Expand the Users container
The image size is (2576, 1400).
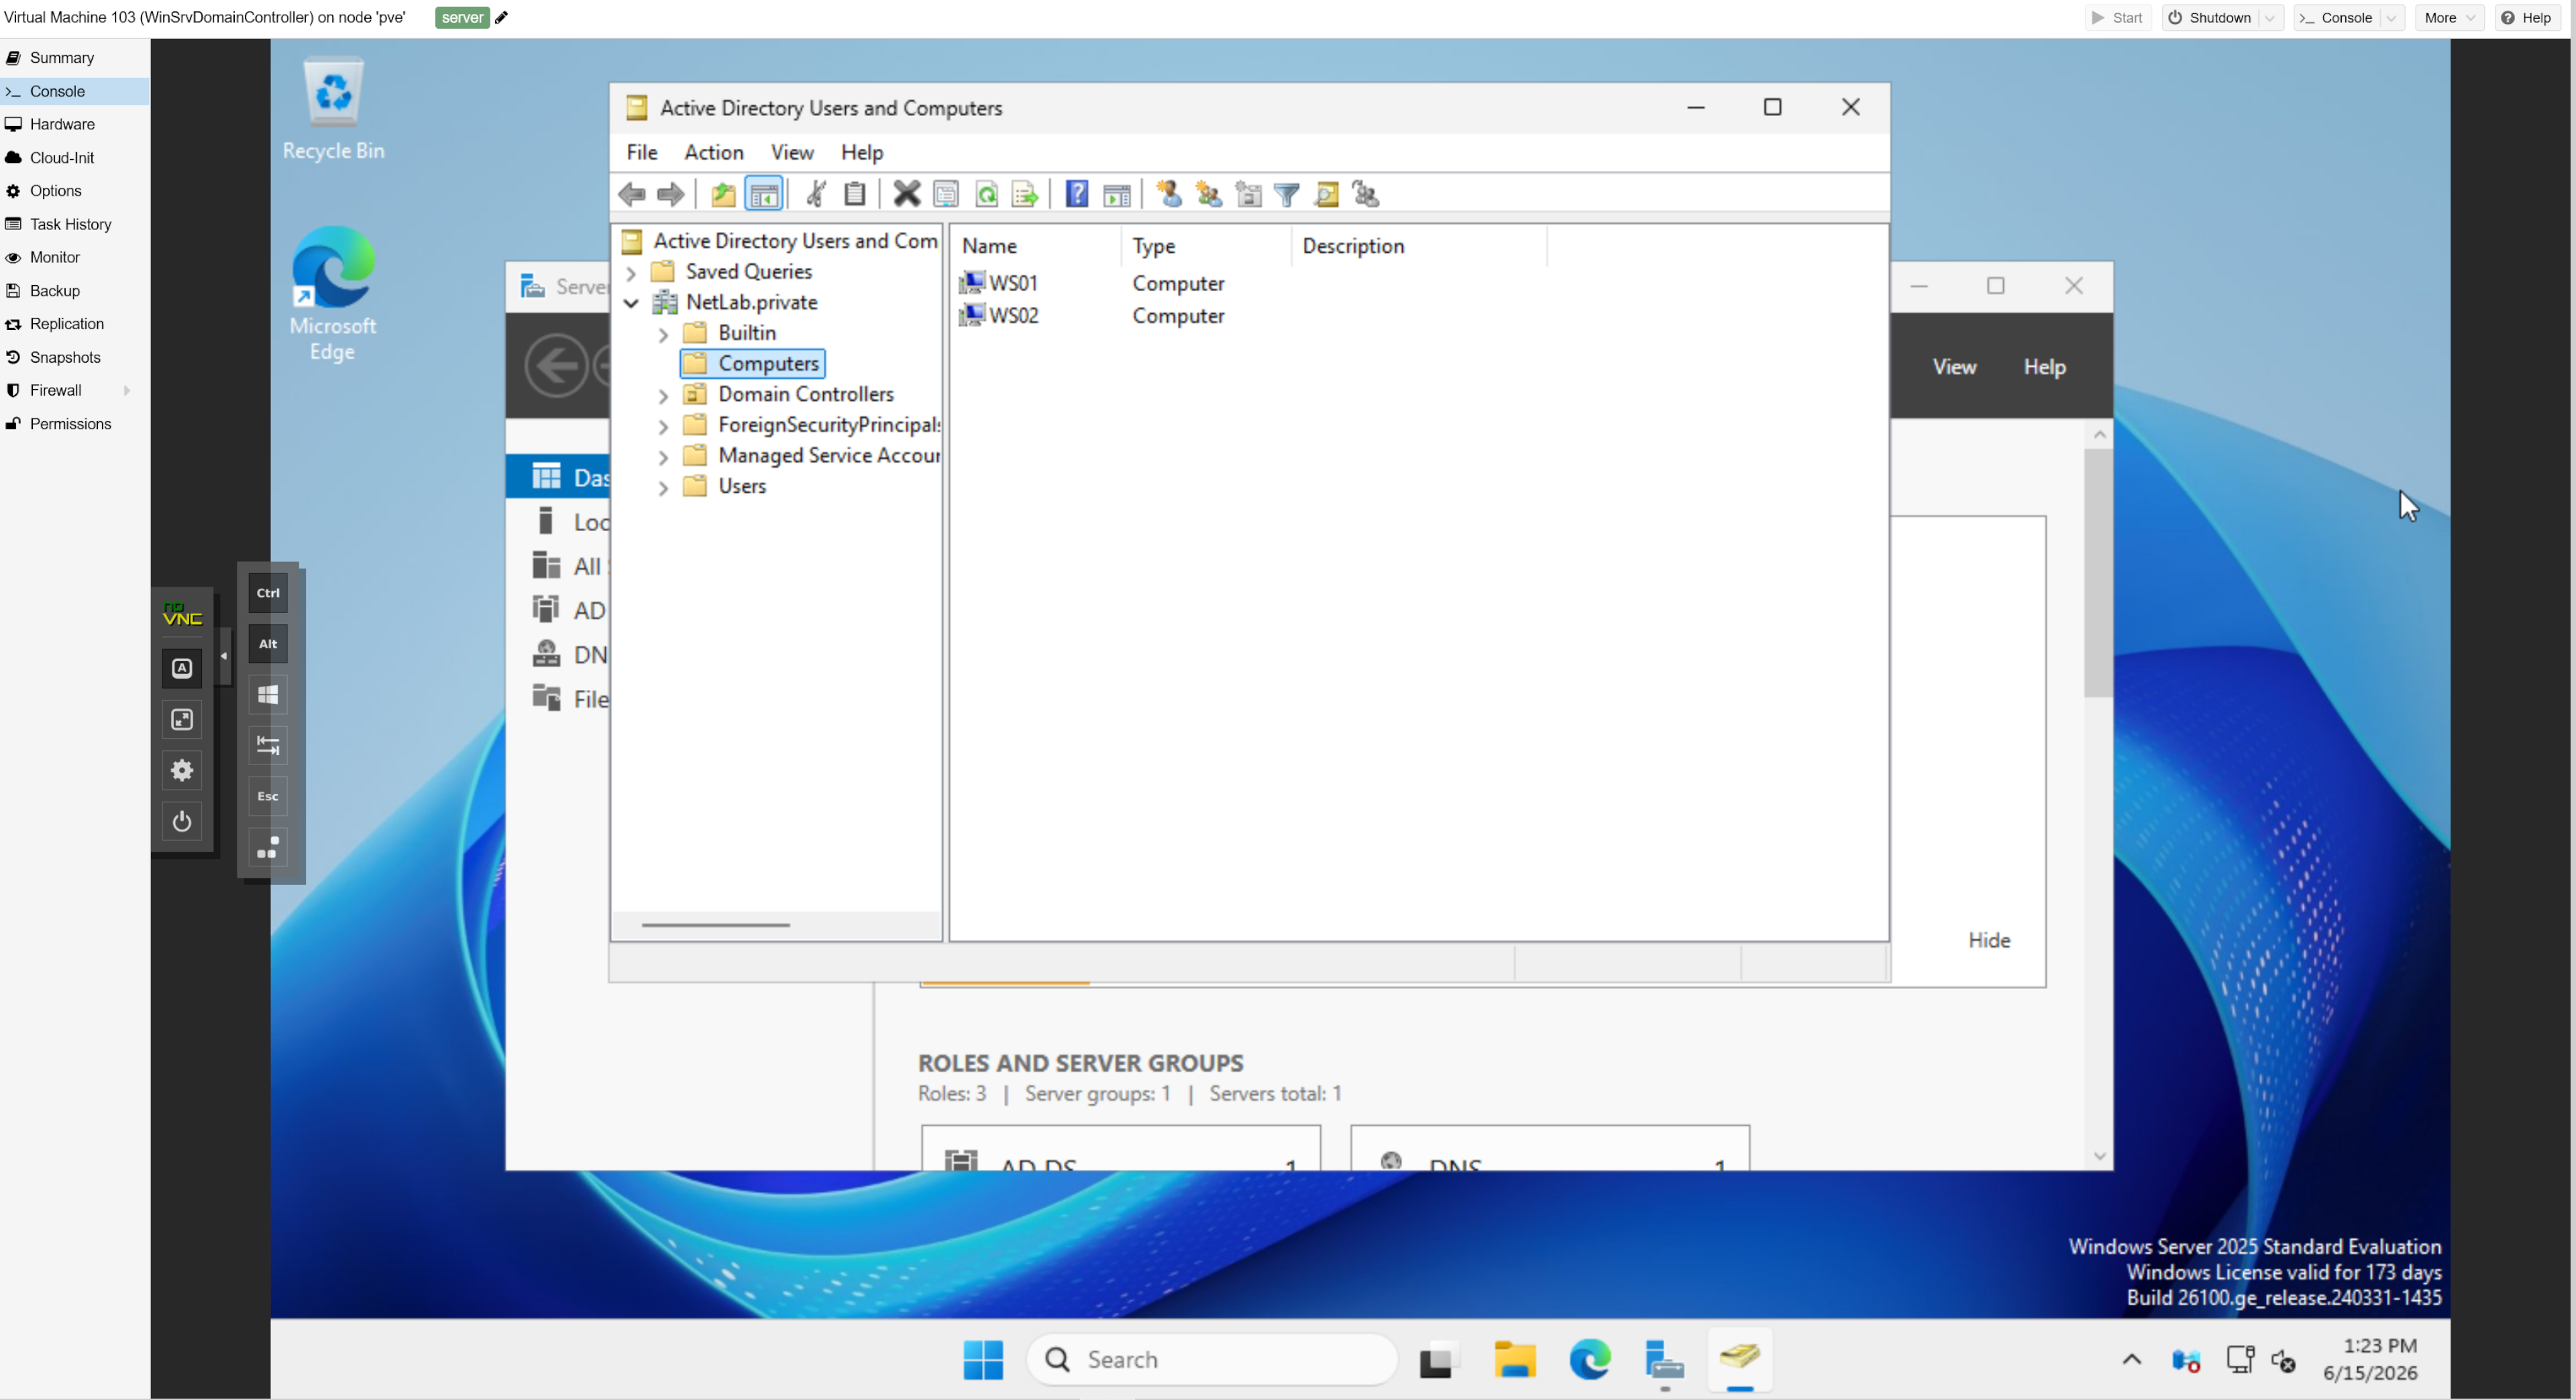(663, 487)
